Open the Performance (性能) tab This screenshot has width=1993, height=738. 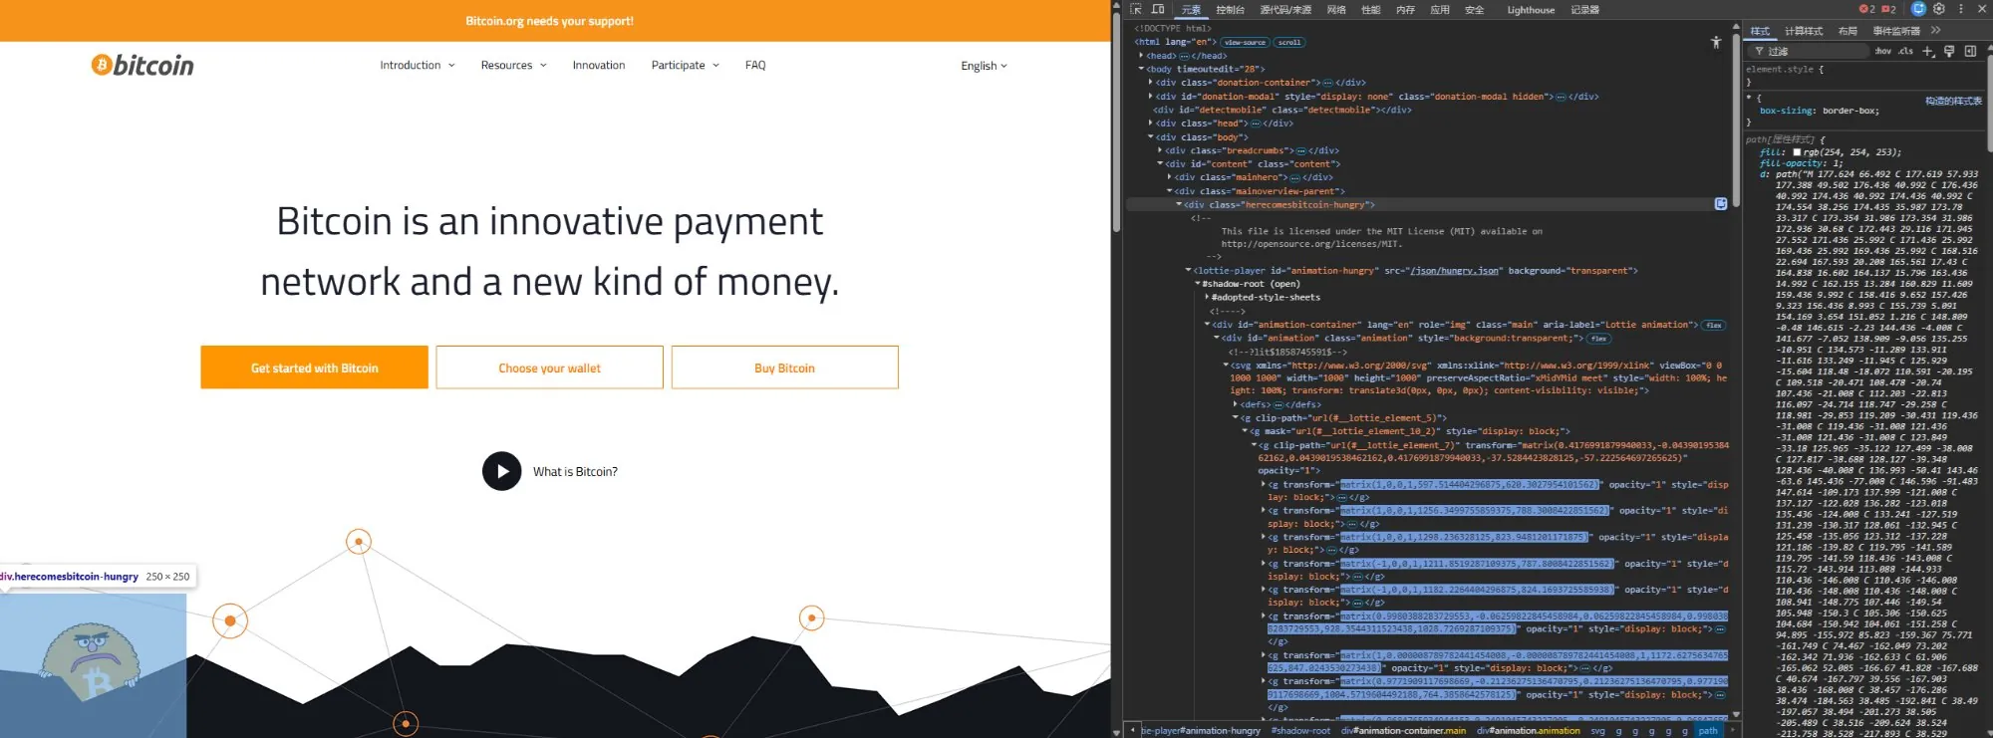(1371, 10)
